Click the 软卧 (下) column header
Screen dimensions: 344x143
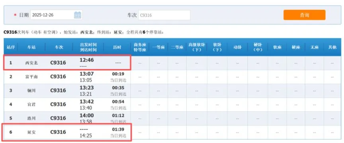click(x=217, y=47)
